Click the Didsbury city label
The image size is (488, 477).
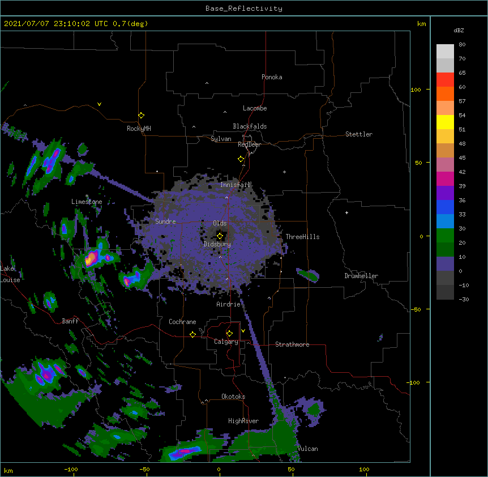[217, 244]
